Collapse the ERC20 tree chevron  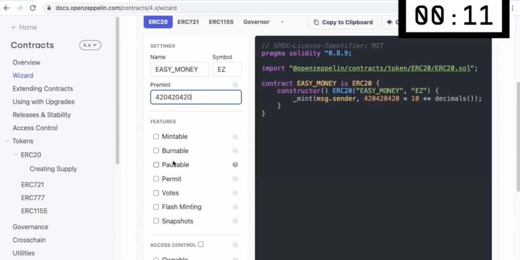click(x=16, y=155)
